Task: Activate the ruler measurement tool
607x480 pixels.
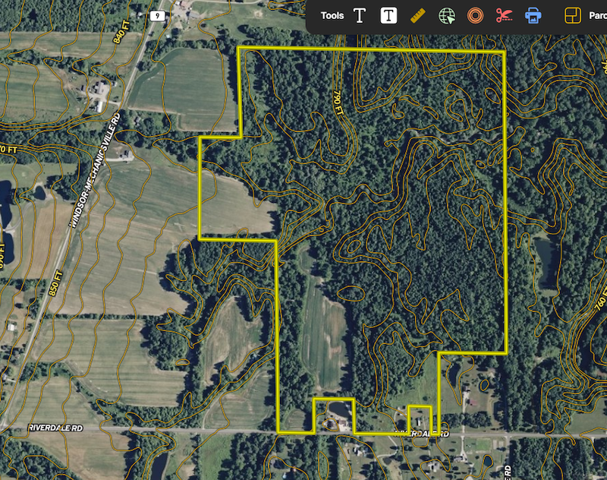Action: click(417, 15)
